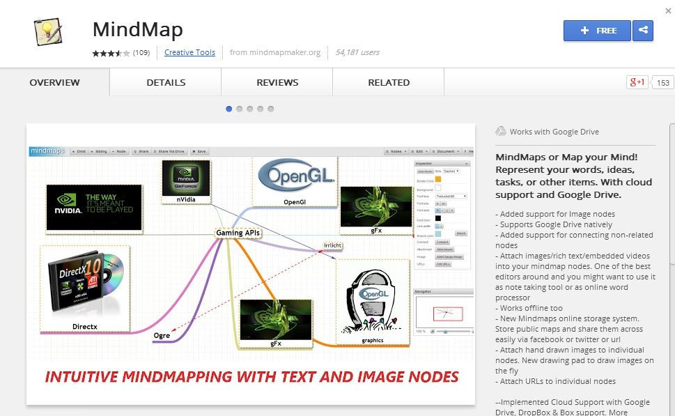Click '--Implemented Cloud Support with Google' line

coord(573,402)
